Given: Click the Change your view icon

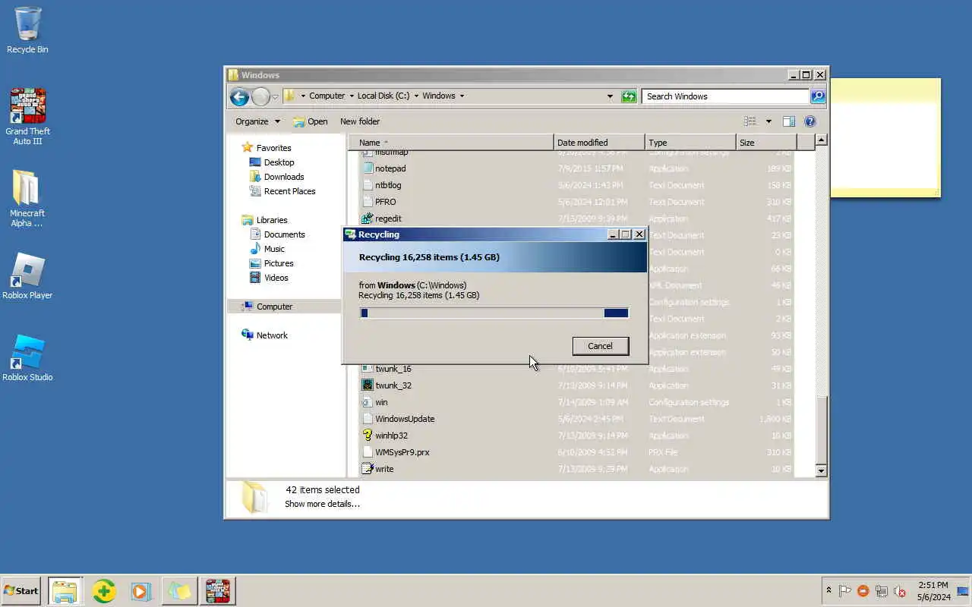Looking at the screenshot, I should (750, 121).
